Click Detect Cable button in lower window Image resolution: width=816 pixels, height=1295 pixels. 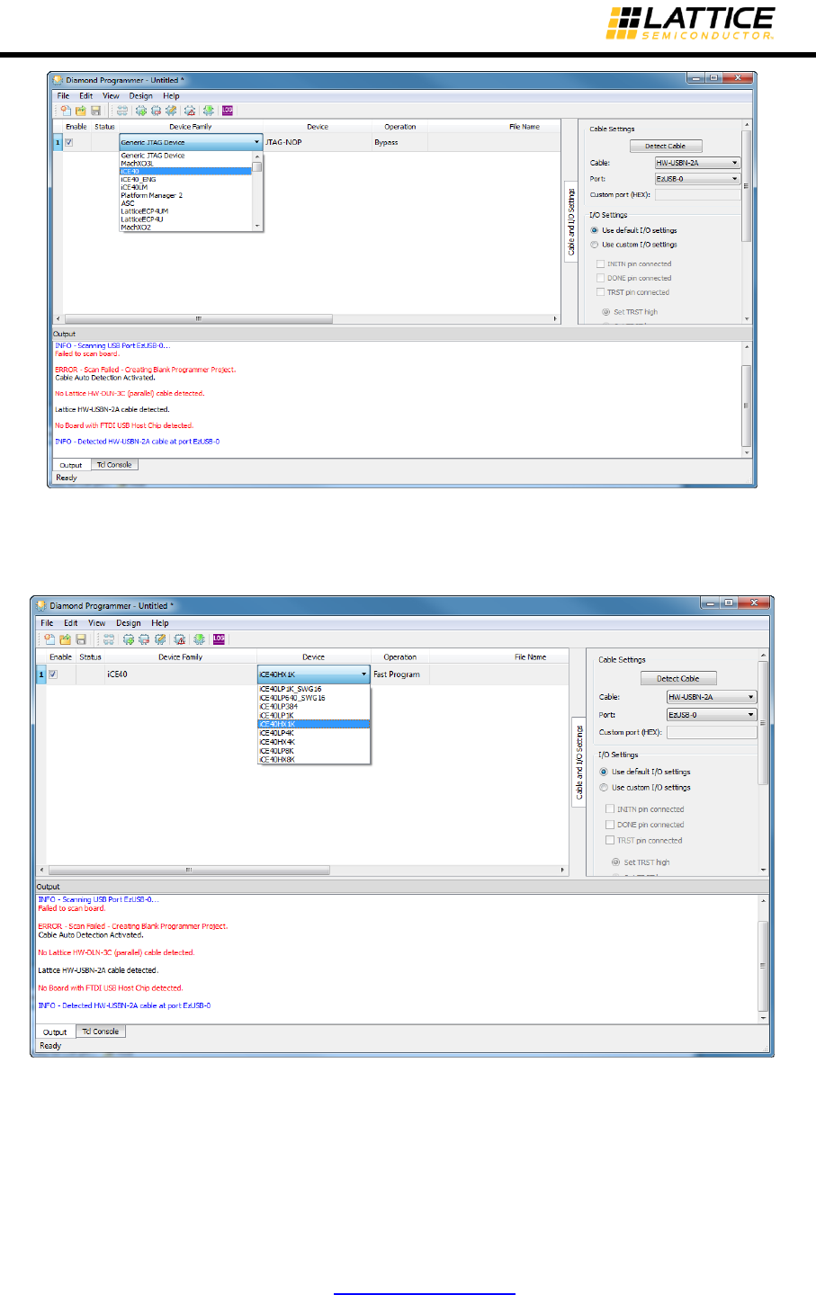click(677, 679)
